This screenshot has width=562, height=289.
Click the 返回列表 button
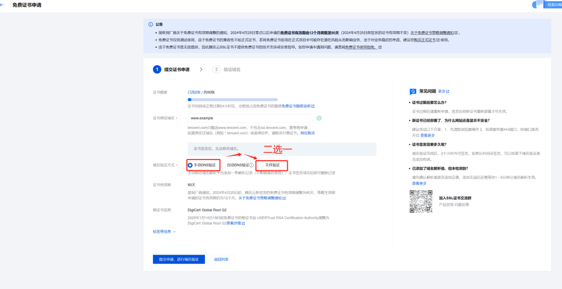pyautogui.click(x=221, y=259)
